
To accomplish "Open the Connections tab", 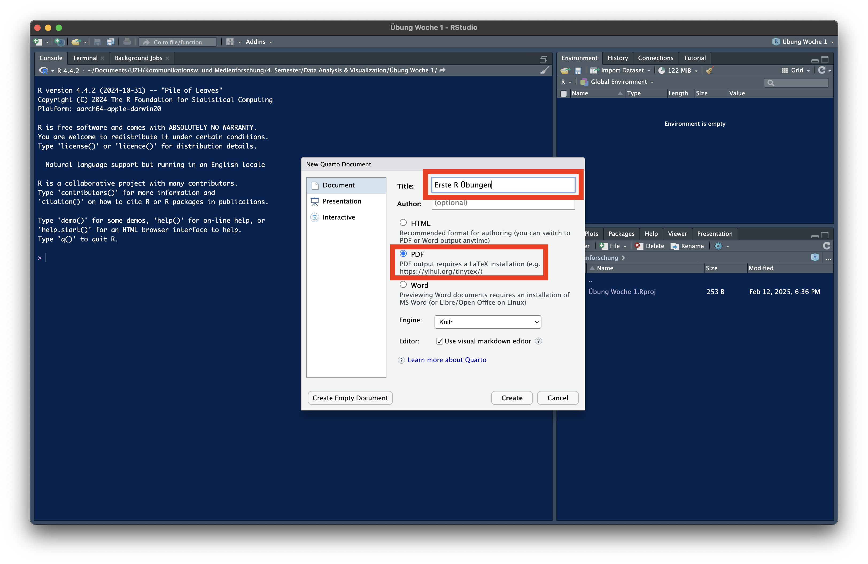I will 655,58.
